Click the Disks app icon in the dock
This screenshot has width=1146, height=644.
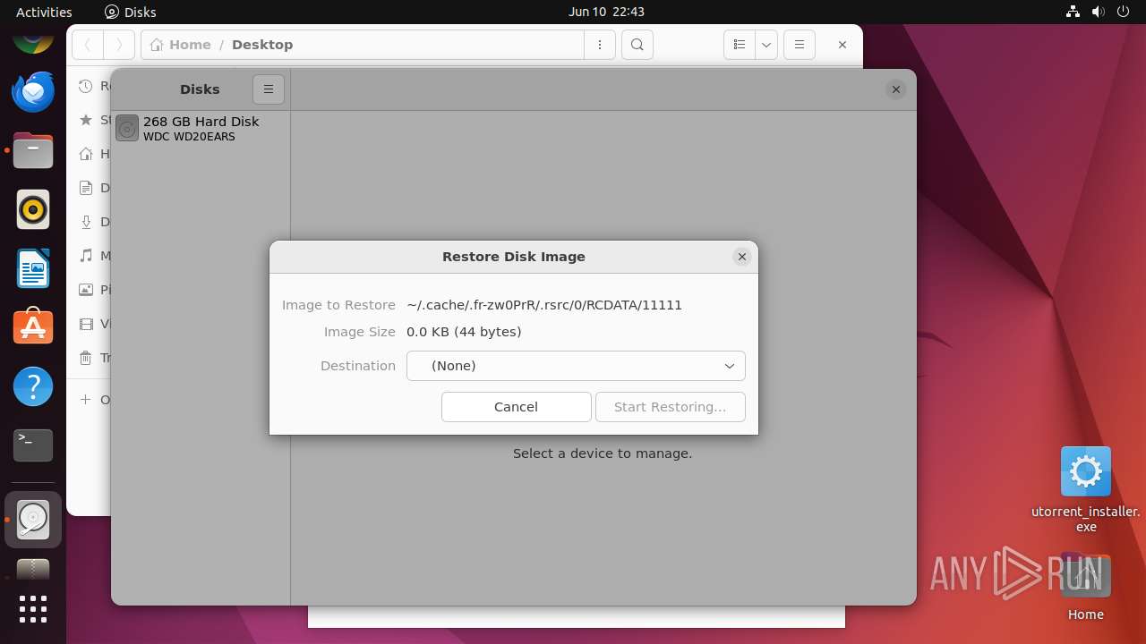coord(33,520)
